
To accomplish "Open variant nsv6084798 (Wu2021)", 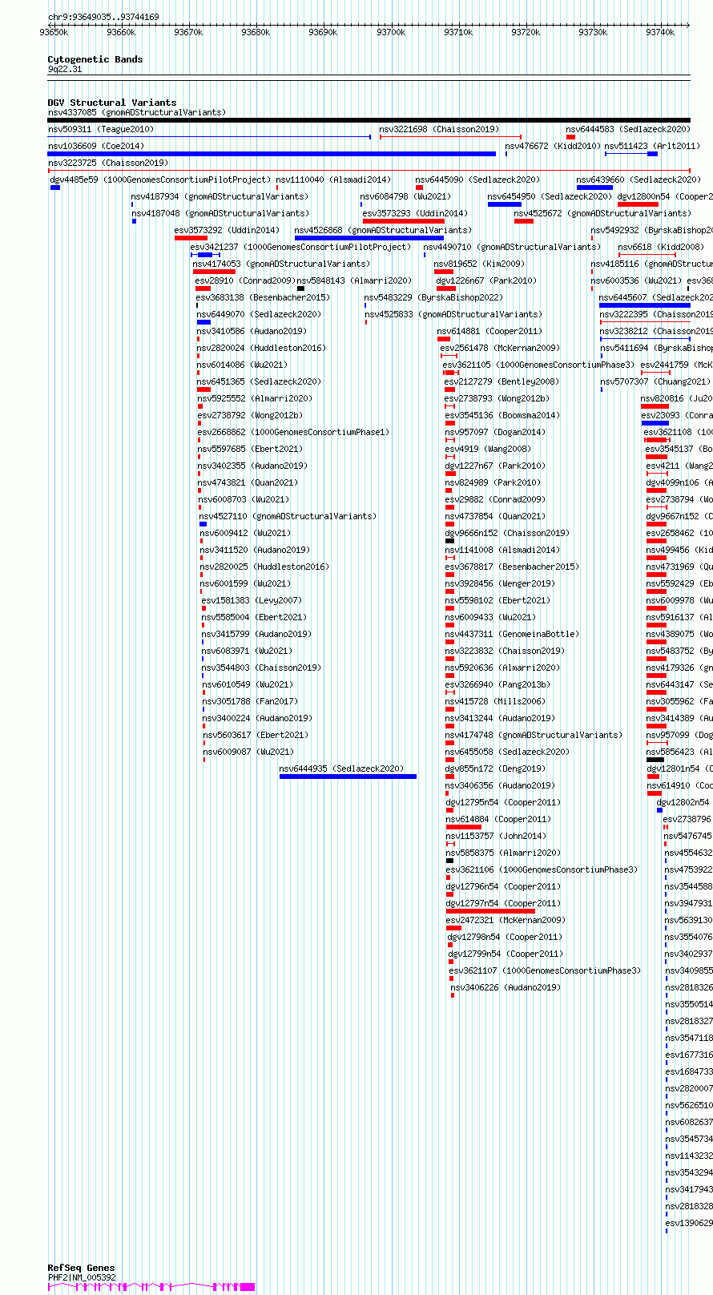I will 405,196.
